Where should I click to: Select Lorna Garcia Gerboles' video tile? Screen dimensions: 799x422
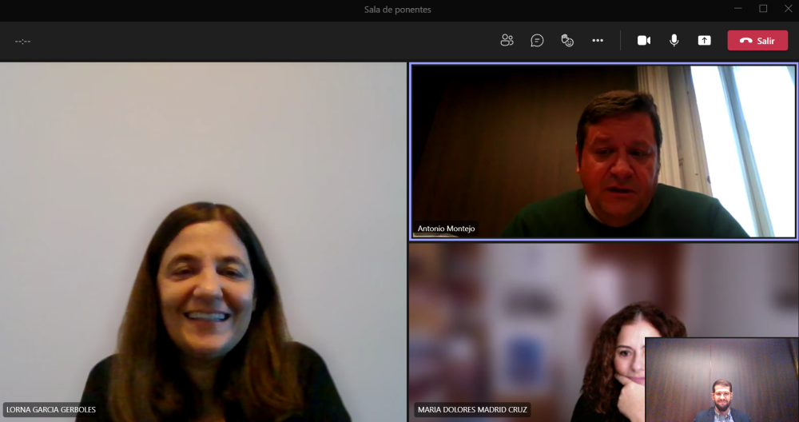click(203, 242)
